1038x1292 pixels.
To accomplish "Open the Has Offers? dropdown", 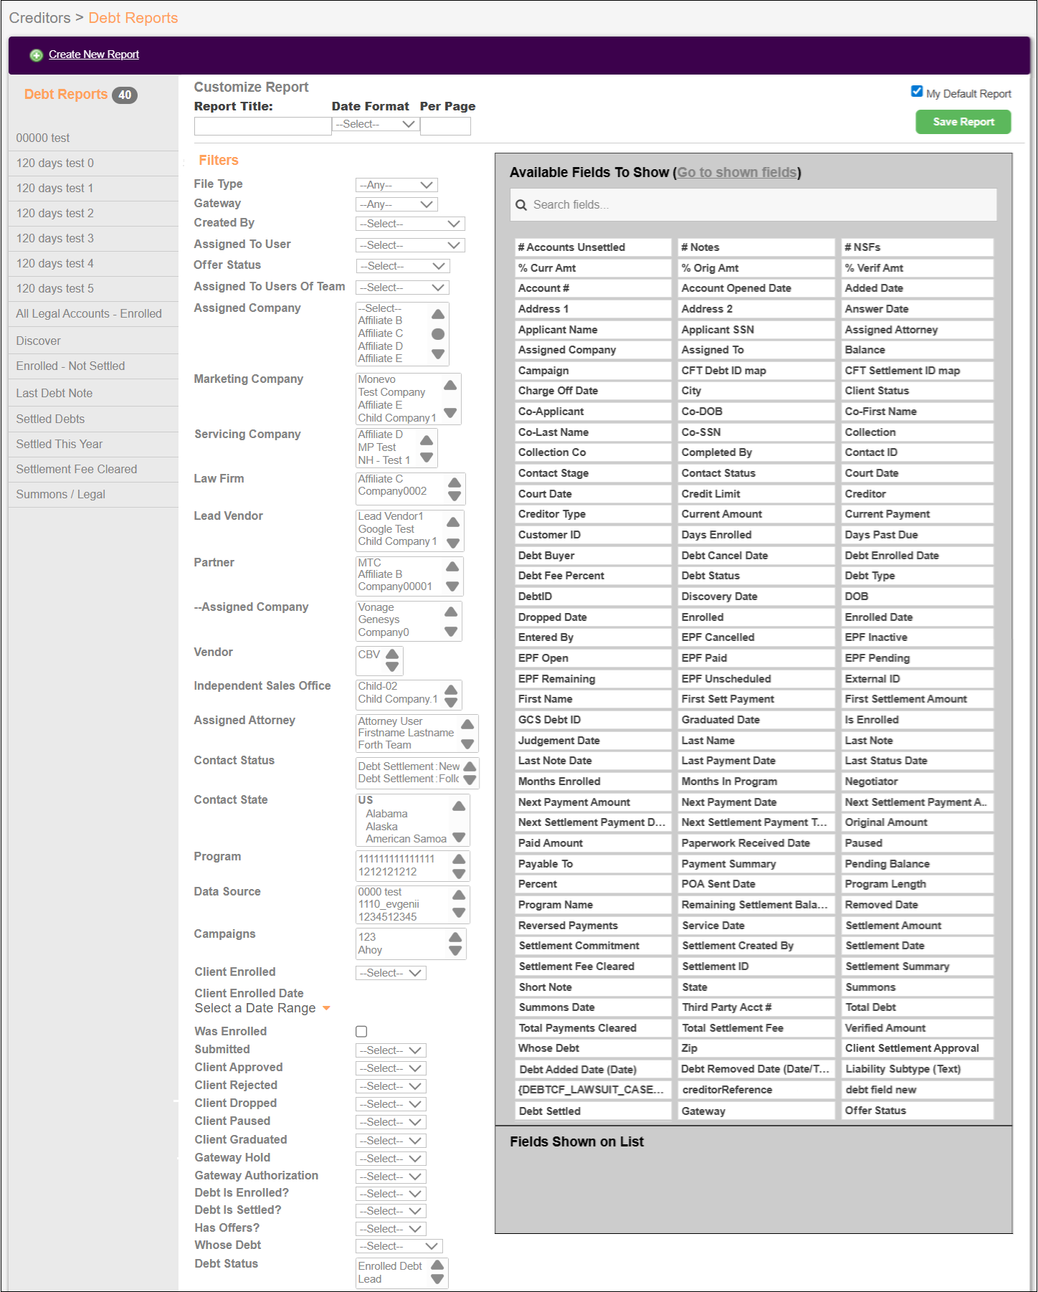I will click(391, 1230).
